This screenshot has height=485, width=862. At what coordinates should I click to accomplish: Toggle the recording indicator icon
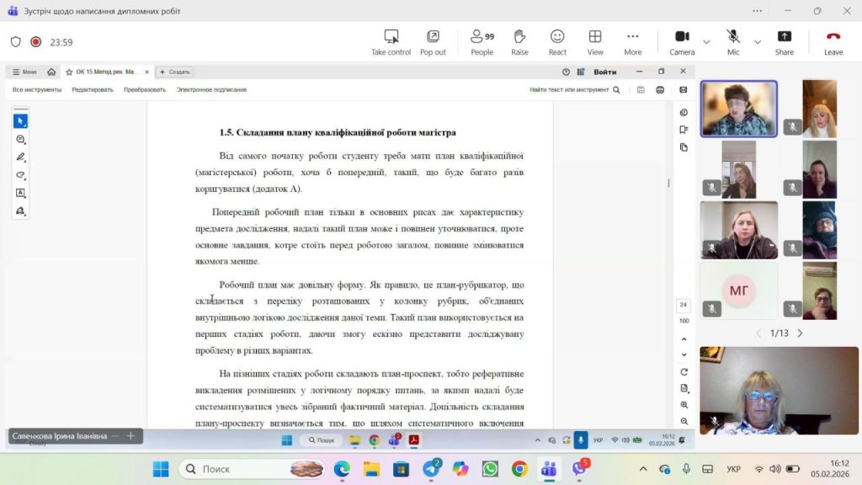tap(36, 42)
